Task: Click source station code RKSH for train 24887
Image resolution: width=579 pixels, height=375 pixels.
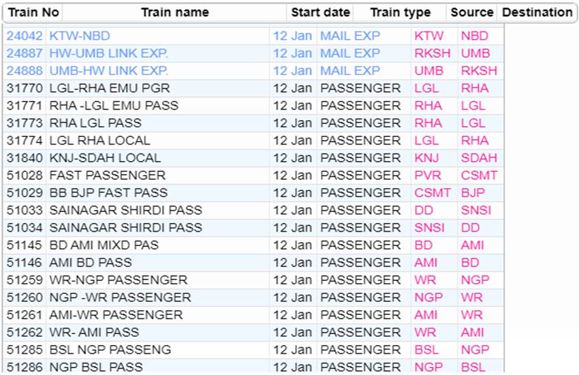Action: [x=433, y=53]
